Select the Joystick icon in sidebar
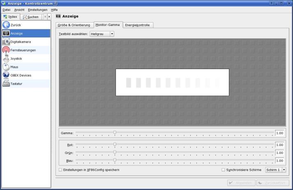The width and height of the screenshot is (293, 190). click(6, 58)
